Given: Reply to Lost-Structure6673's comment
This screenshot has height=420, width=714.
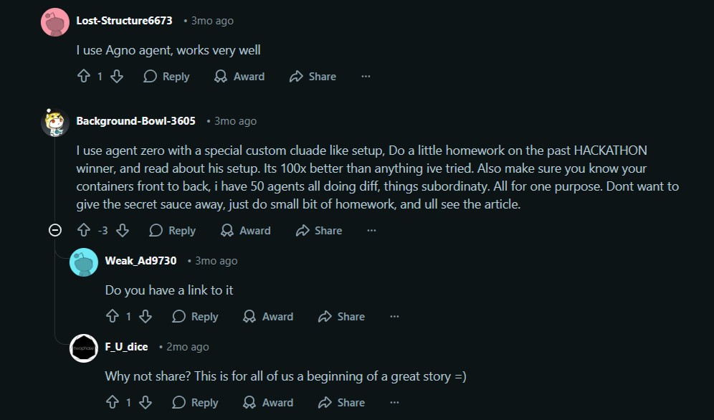Looking at the screenshot, I should pos(166,77).
